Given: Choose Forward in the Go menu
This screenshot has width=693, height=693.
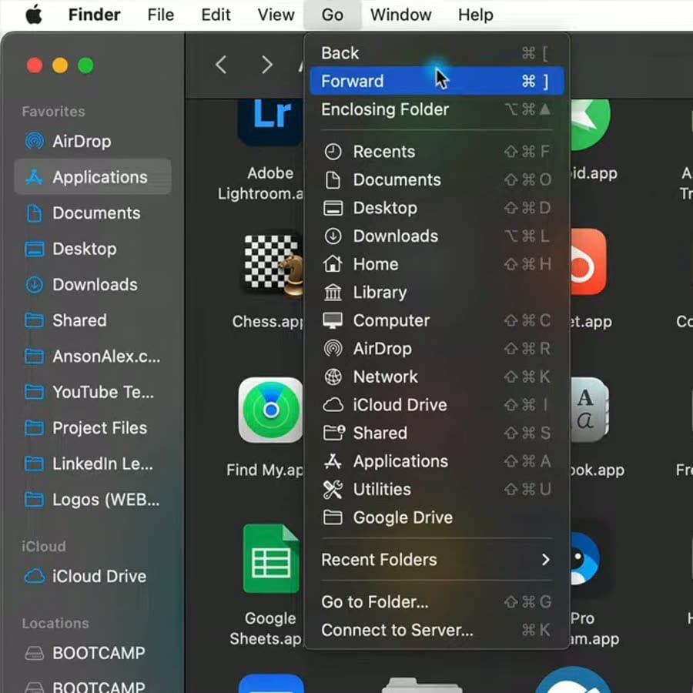Looking at the screenshot, I should point(437,81).
